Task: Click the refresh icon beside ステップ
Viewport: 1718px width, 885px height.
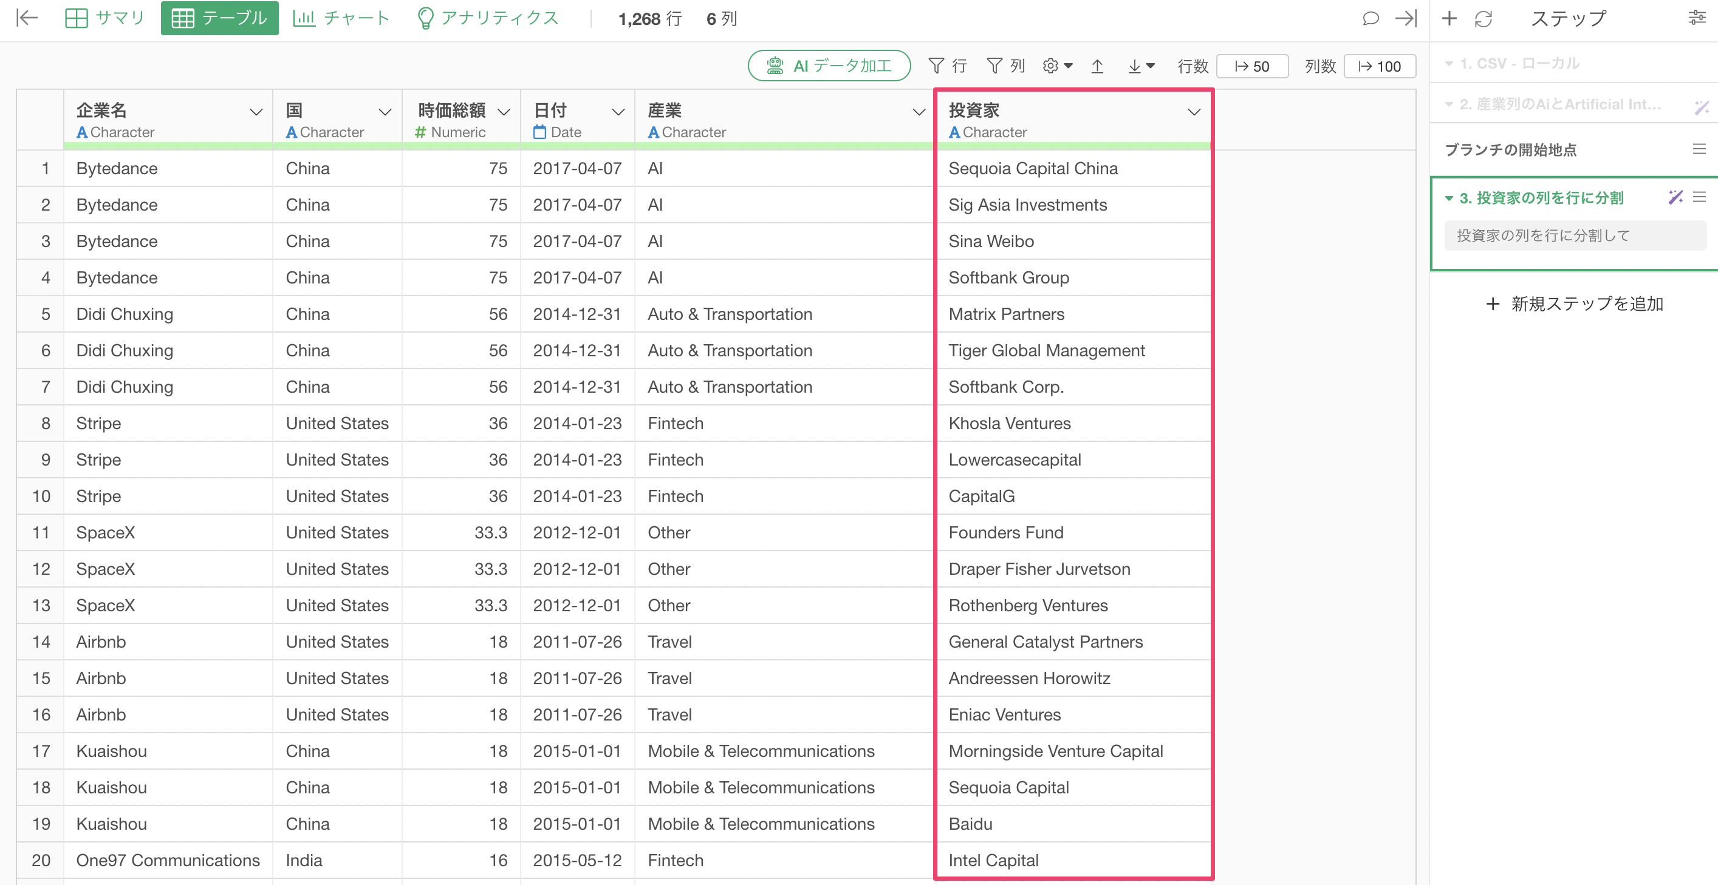Action: [1484, 18]
